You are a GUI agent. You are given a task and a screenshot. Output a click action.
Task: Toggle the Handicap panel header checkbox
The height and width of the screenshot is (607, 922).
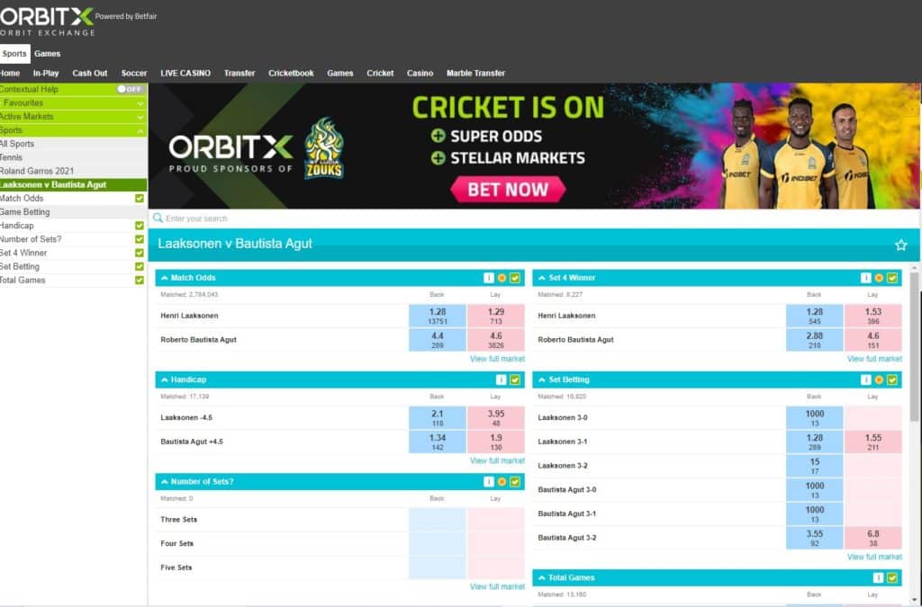(x=515, y=379)
